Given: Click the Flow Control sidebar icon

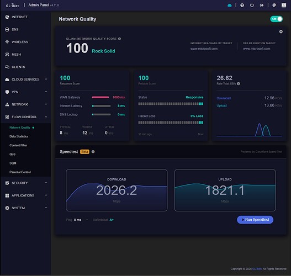Looking at the screenshot, I should [x=7, y=117].
